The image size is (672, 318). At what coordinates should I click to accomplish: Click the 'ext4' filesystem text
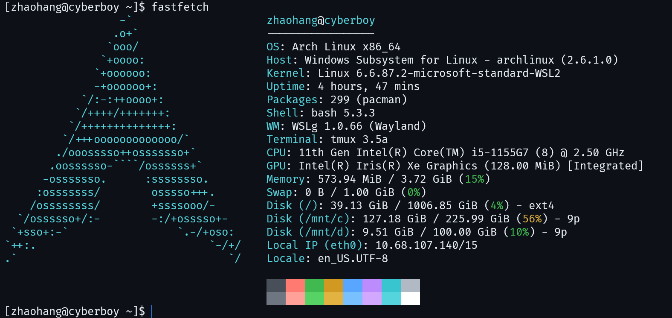[x=541, y=206]
